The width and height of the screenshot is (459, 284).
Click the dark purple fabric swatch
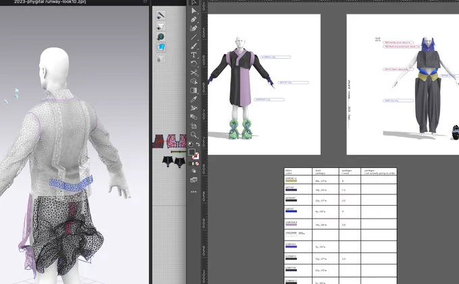(x=291, y=190)
